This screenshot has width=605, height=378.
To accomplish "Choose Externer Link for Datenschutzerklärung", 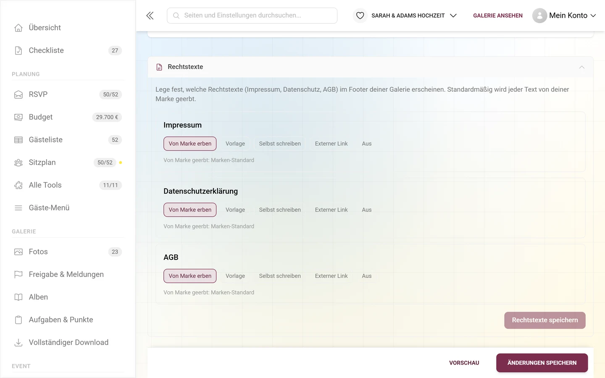I will point(331,210).
